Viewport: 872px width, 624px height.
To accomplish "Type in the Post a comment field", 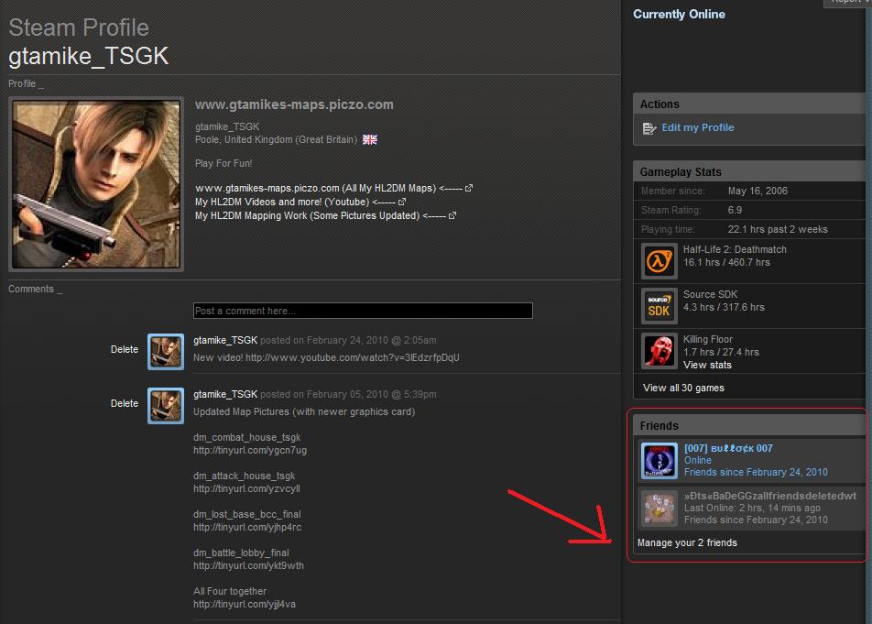I will click(x=363, y=311).
